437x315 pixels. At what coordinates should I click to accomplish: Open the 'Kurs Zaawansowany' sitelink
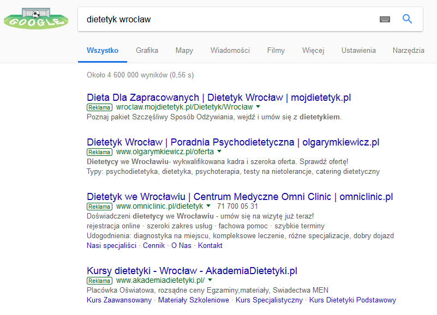[119, 300]
